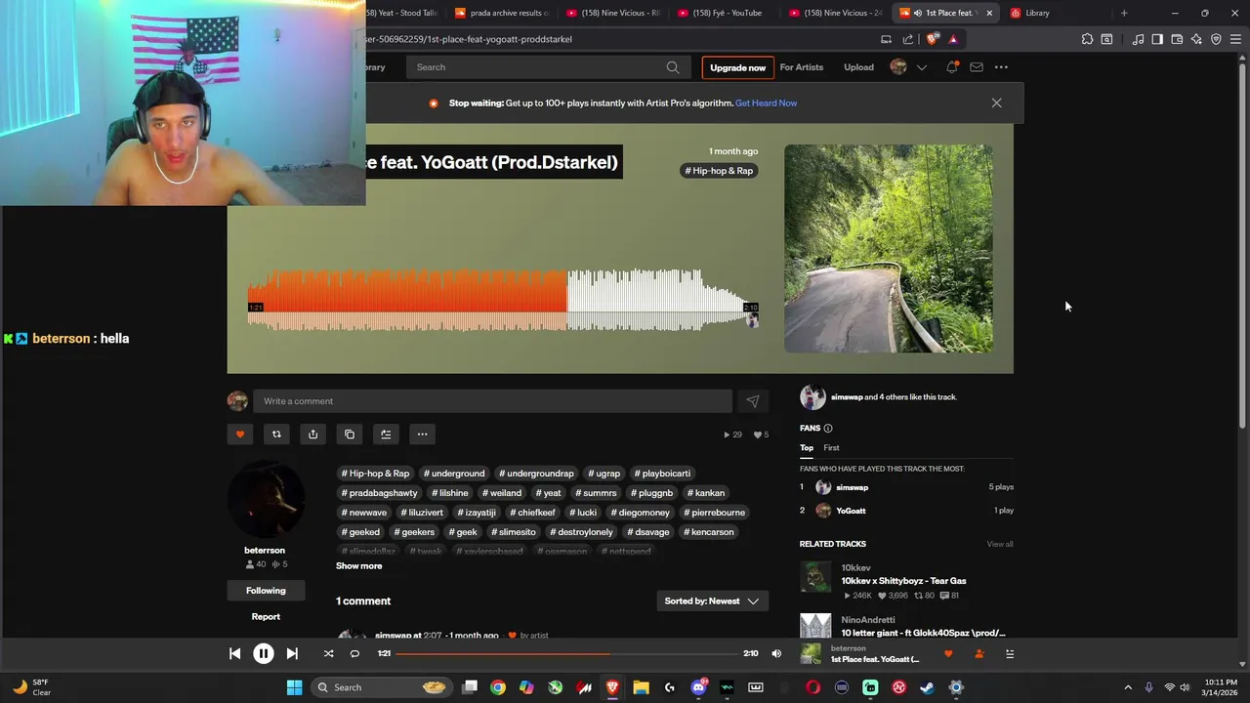Viewport: 1250px width, 703px height.
Task: Open the messages envelope
Action: pos(976,67)
